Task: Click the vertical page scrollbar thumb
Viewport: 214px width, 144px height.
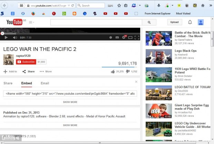Action: (212, 39)
